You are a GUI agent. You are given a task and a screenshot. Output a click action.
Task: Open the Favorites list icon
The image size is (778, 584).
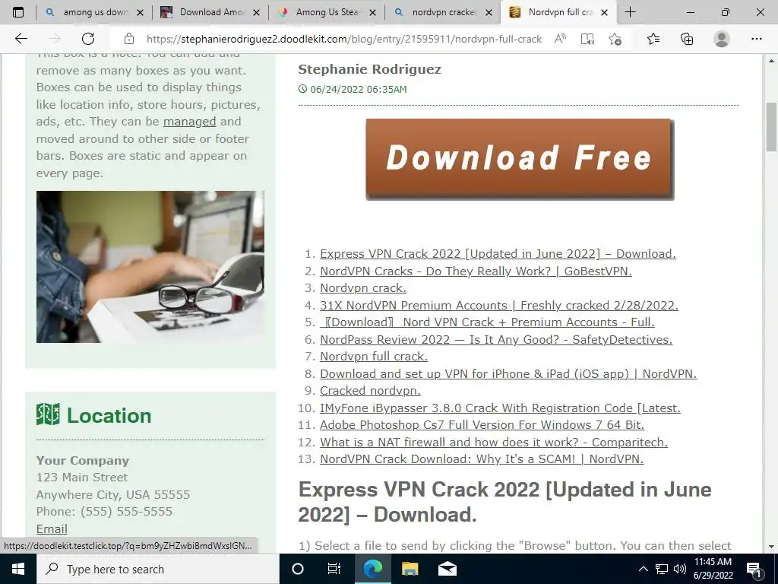coord(653,39)
